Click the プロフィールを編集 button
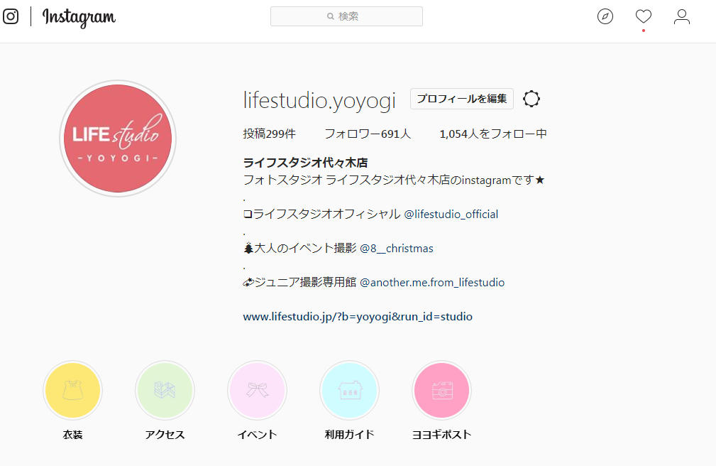Screen dimensions: 716x466 pos(462,99)
